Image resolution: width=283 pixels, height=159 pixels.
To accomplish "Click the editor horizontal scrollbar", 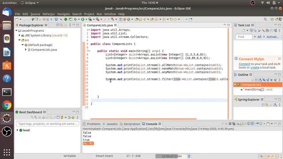I will pos(143,119).
